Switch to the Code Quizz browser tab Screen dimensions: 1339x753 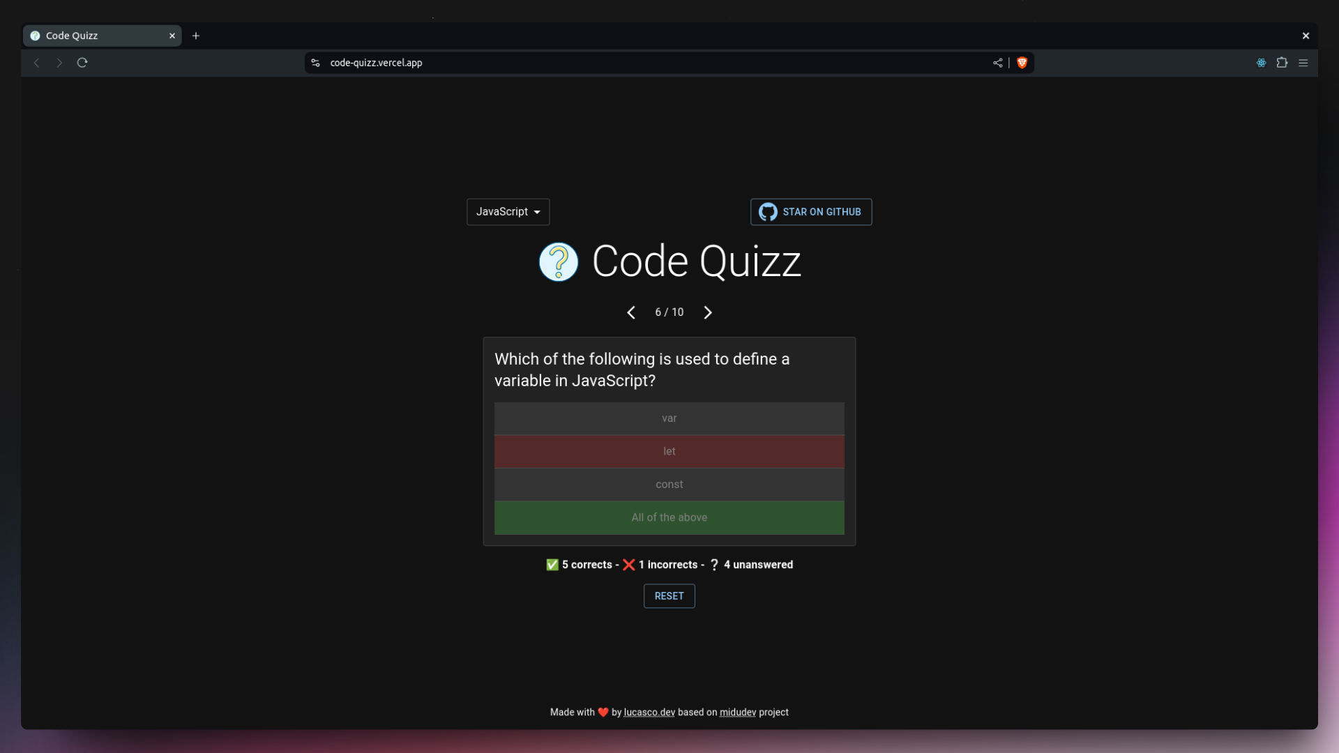pos(103,36)
